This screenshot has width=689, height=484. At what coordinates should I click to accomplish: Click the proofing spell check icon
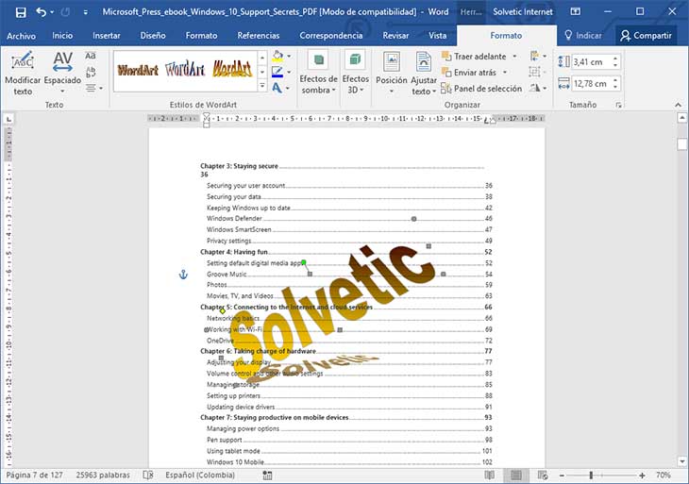148,476
